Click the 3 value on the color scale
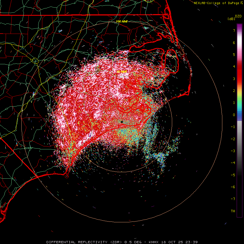The width and height of the screenshot is (244, 244). [234, 79]
